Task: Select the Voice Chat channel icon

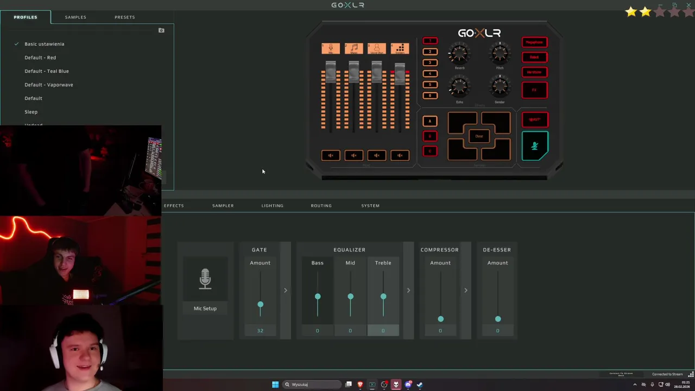Action: coord(376,48)
